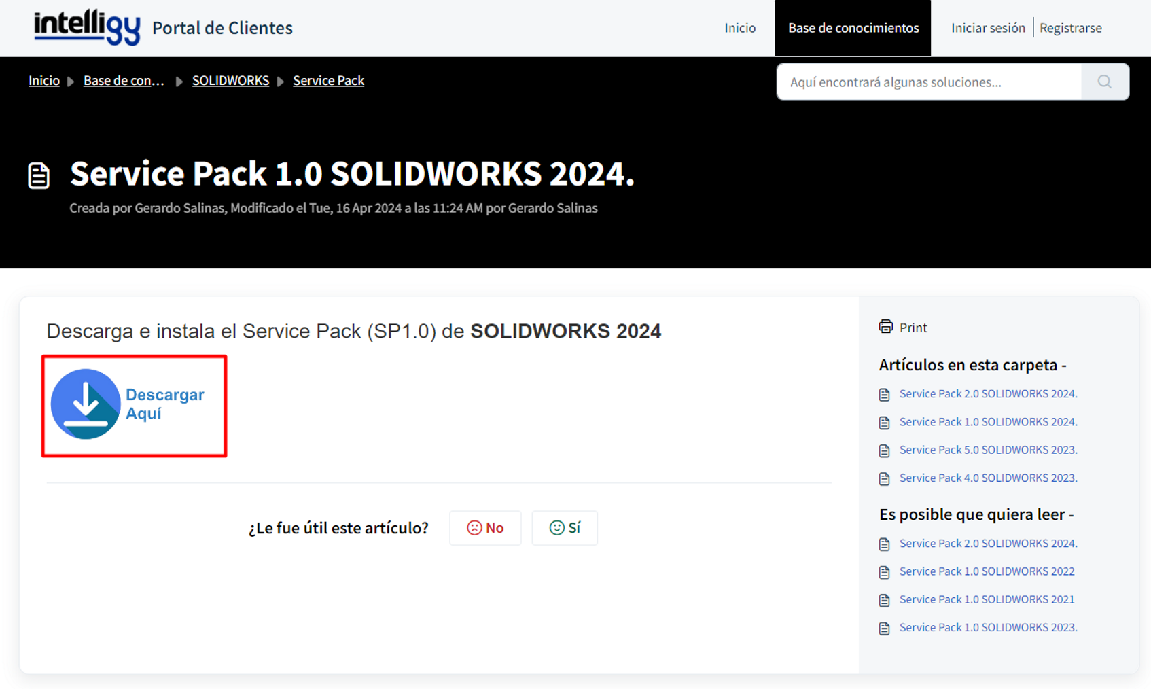Click the 'Es posible que quiera leer' heading

point(976,514)
